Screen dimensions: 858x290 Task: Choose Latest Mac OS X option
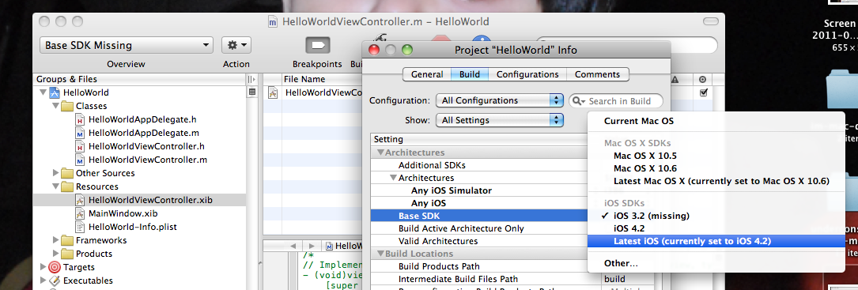pyautogui.click(x=716, y=181)
